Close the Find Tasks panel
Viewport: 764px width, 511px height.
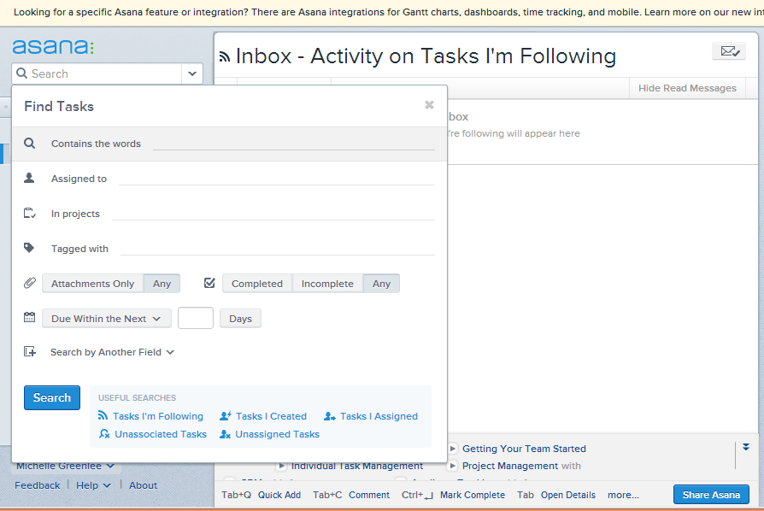point(429,105)
